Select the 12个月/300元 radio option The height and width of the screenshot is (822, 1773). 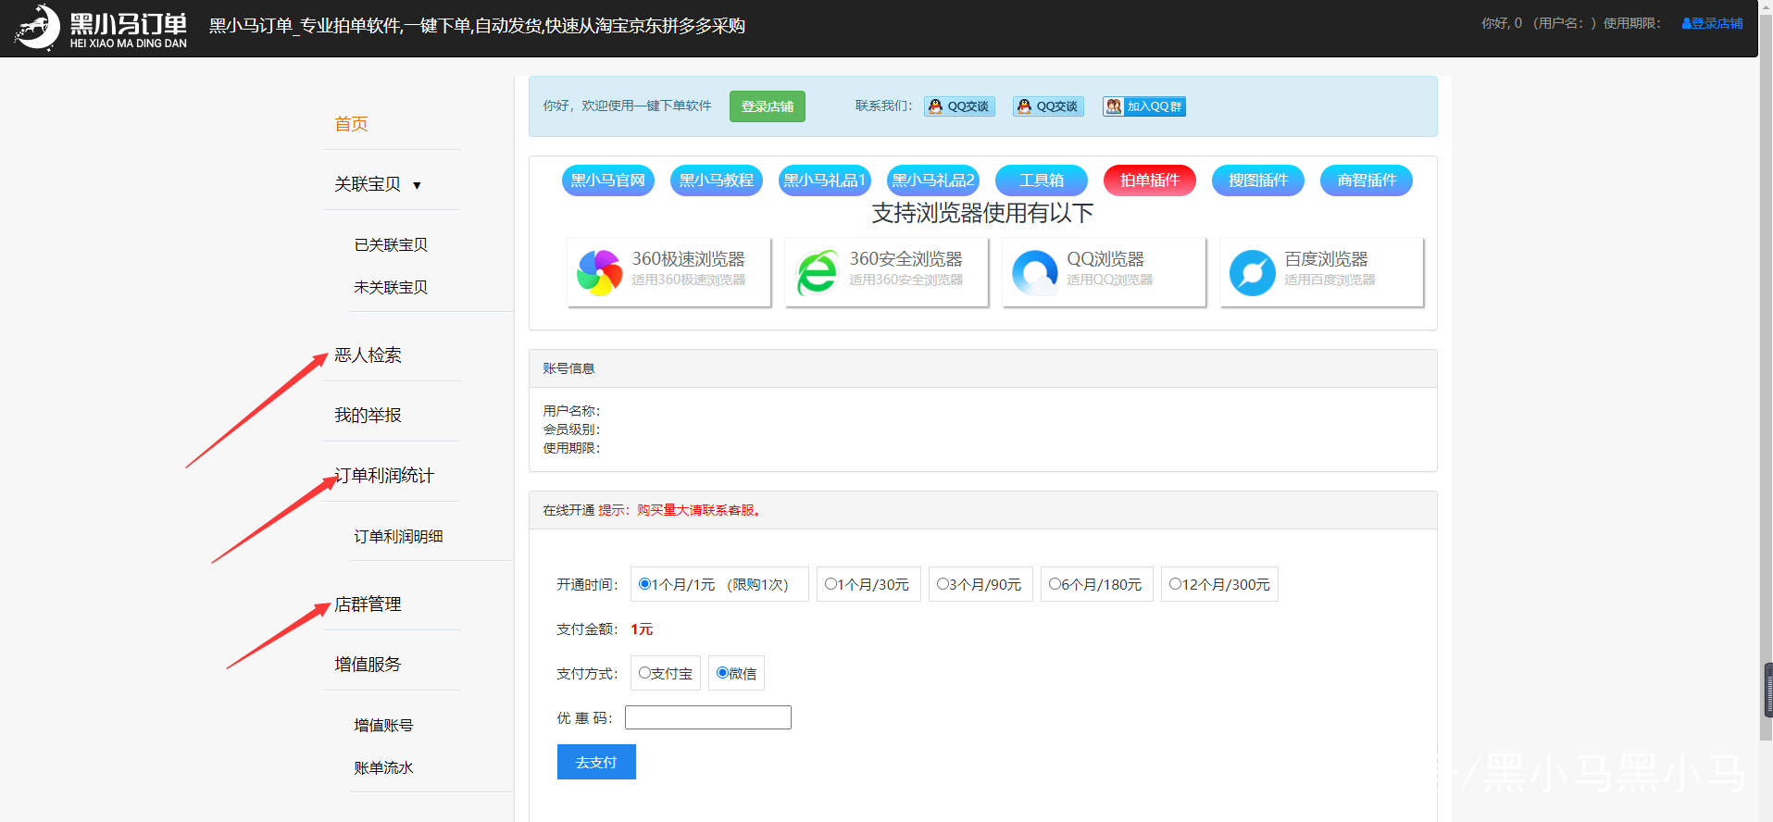1175,584
